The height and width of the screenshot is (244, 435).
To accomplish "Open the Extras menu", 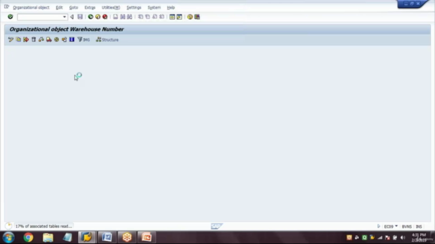I will pos(90,7).
